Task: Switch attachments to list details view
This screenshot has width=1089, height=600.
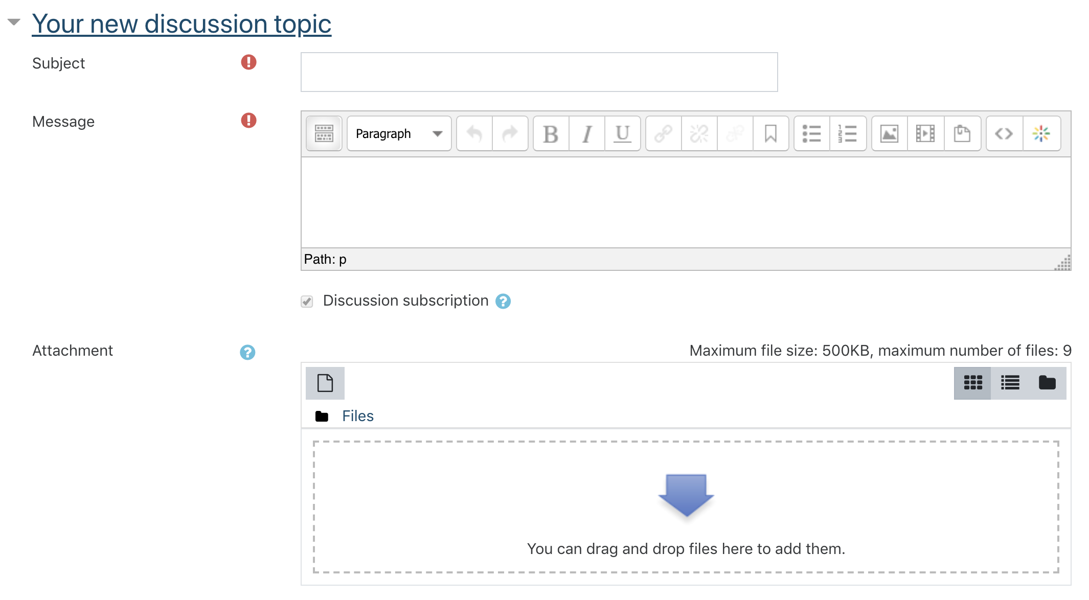Action: point(1010,383)
